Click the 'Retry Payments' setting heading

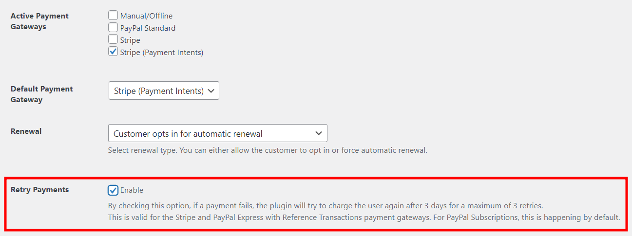pyautogui.click(x=39, y=190)
